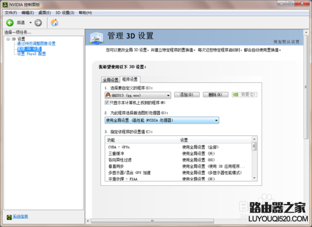This screenshot has width=312, height=227.
Task: Open the 帮助(H) menu
Action: [85, 13]
